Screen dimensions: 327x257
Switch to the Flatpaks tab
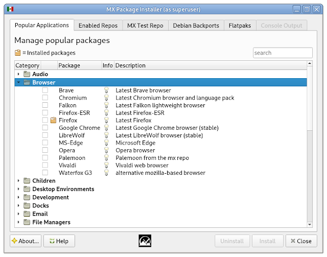click(240, 26)
